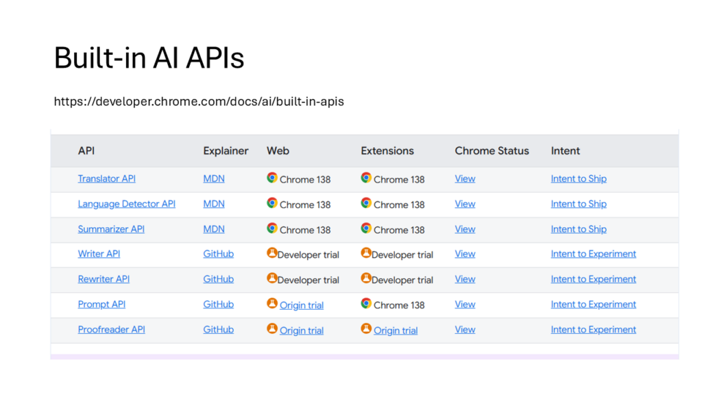This screenshot has width=702, height=394.
Task: Open the Proofreader API link
Action: coord(111,330)
